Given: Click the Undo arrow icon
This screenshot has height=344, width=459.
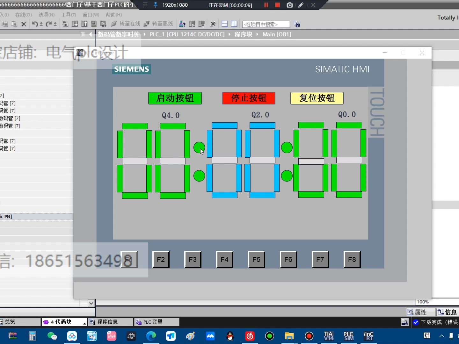Looking at the screenshot, I should tap(35, 24).
